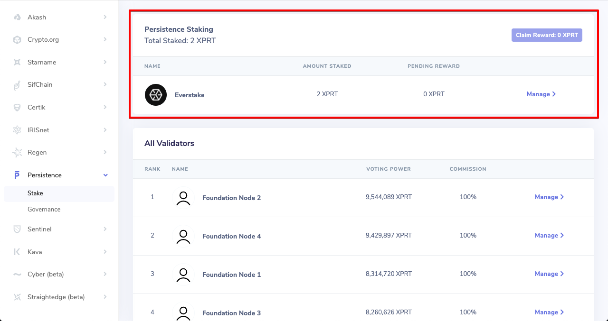The width and height of the screenshot is (608, 321).
Task: Click the Commission column header
Action: tap(468, 169)
